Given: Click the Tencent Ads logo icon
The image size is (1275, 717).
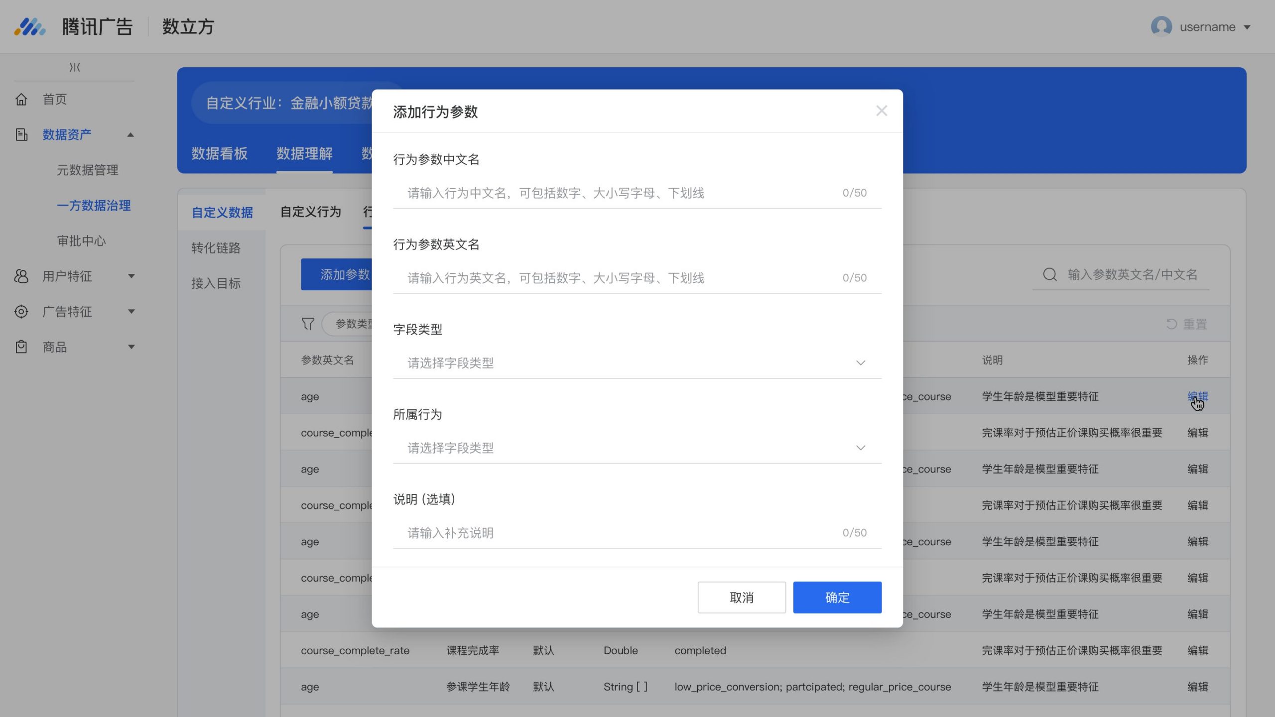Looking at the screenshot, I should (x=30, y=27).
